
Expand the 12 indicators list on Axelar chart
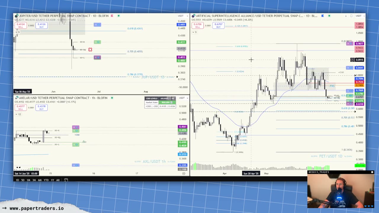pyautogui.click(x=18, y=114)
